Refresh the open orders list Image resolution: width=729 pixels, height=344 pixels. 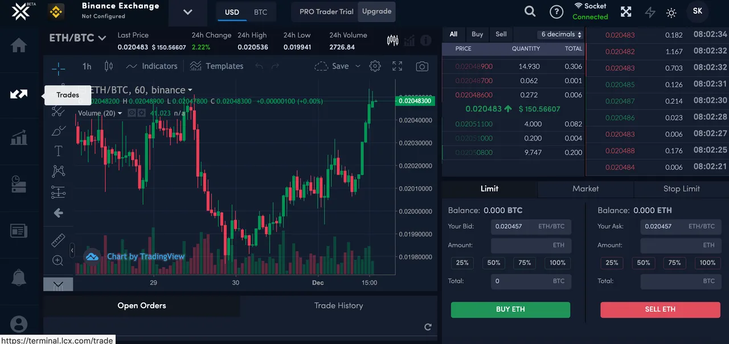pyautogui.click(x=428, y=327)
